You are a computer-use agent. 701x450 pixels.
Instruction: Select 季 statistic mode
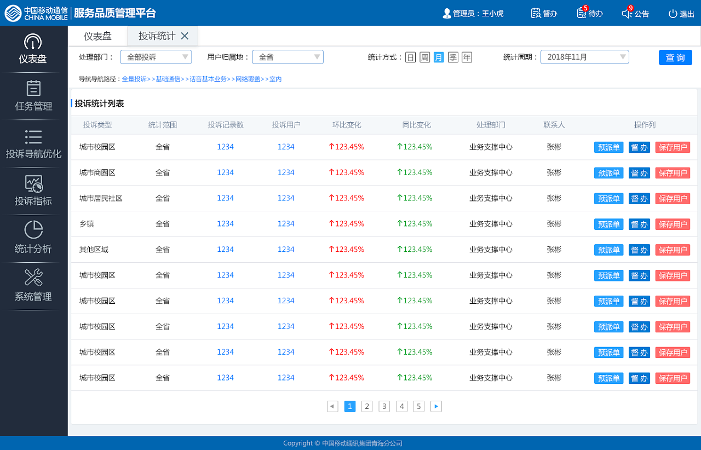453,57
